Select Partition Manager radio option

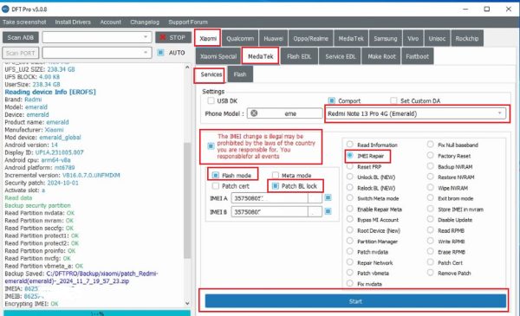tap(350, 242)
